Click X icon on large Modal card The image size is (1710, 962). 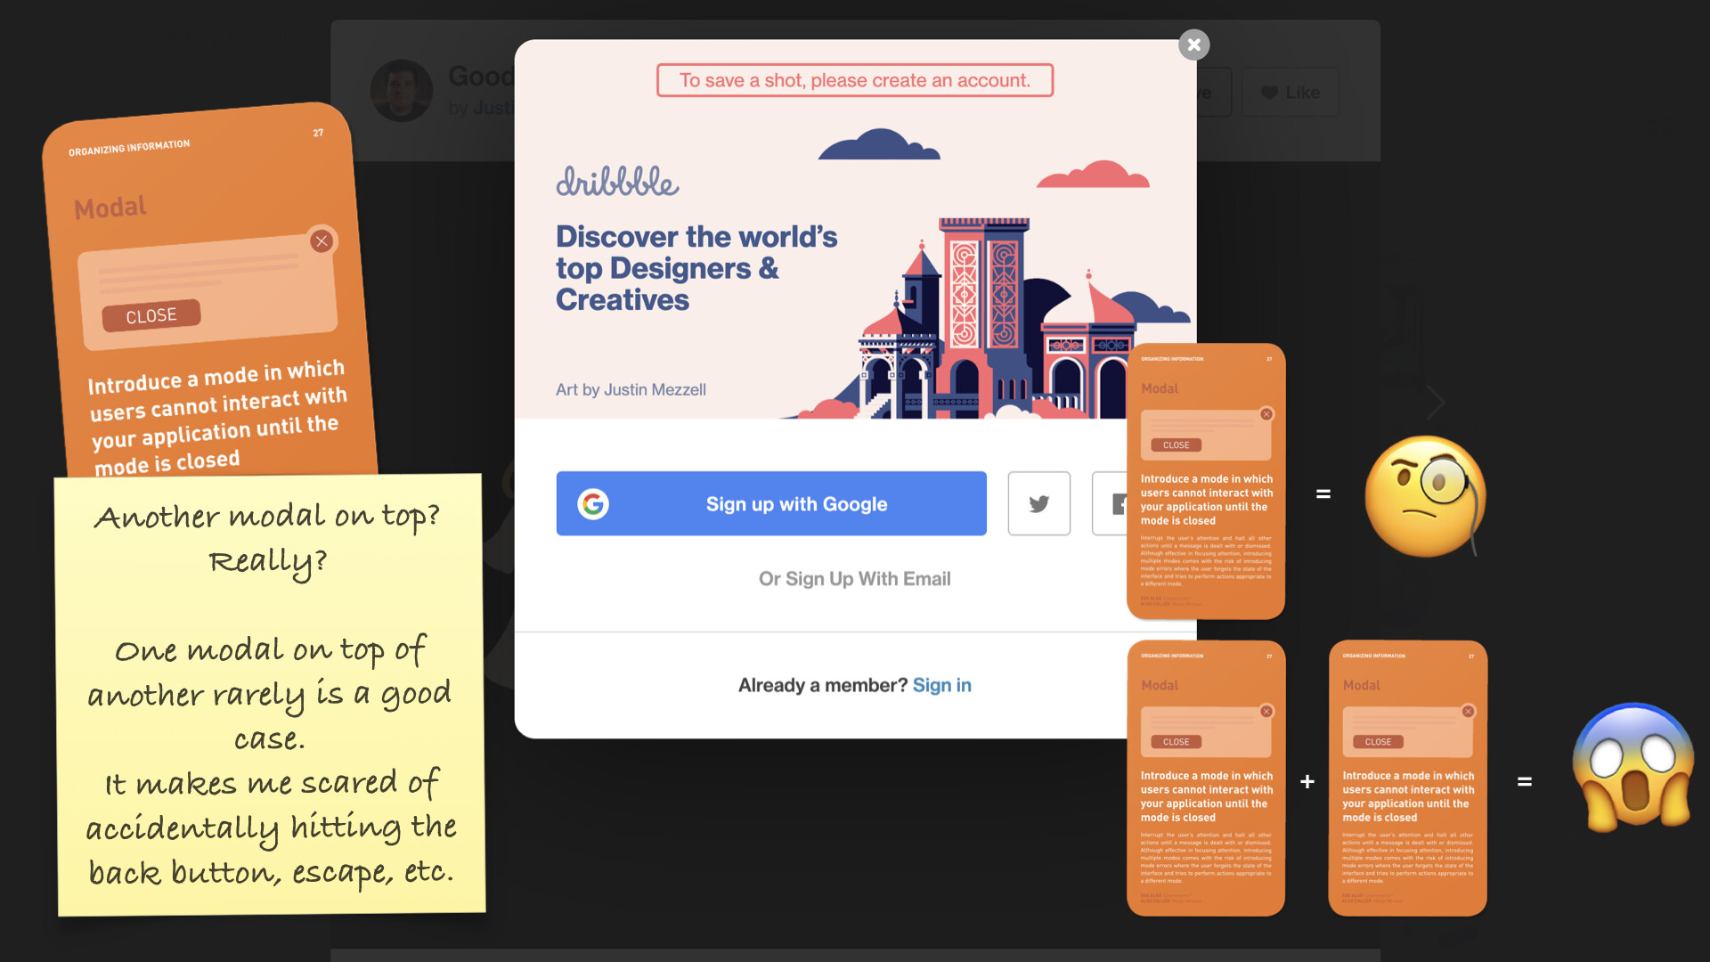[322, 240]
